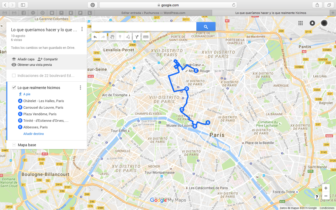
Task: Open Lo que realmente hicimos layer options
Action: [80, 88]
